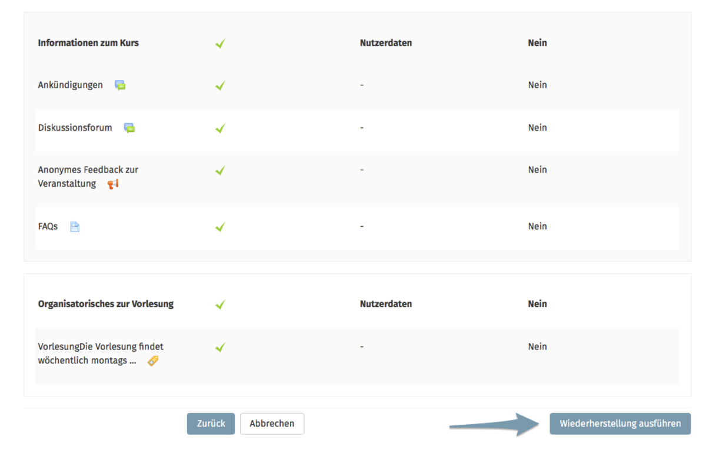Select the Diskussionsforum activity name

coord(75,128)
